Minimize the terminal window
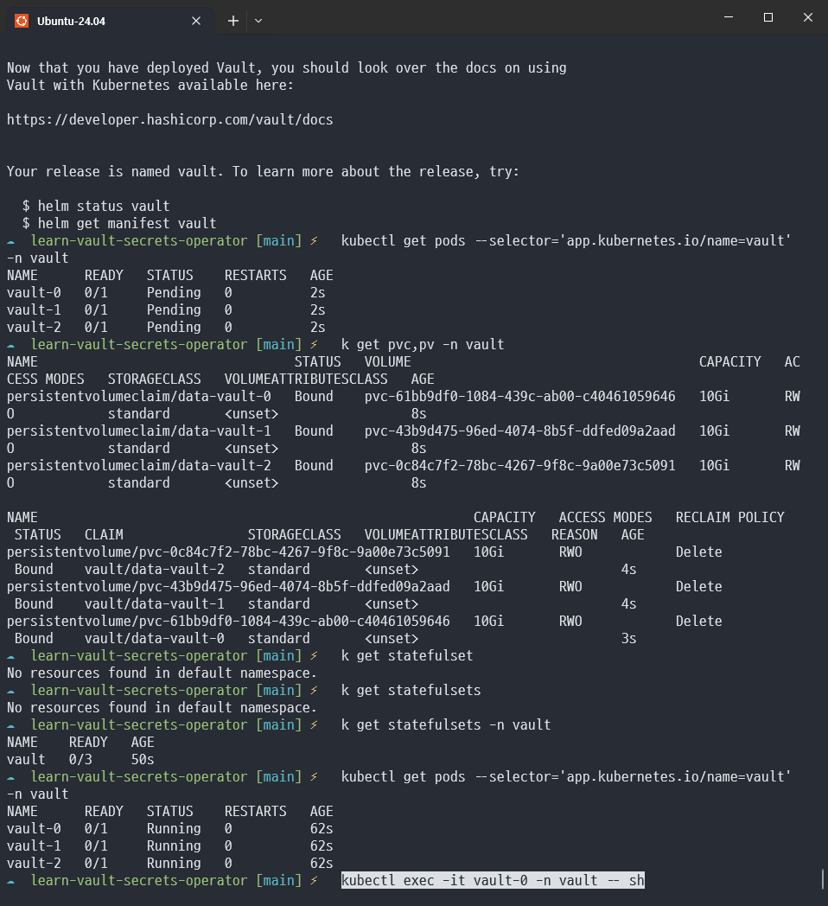Image resolution: width=828 pixels, height=906 pixels. pyautogui.click(x=729, y=17)
